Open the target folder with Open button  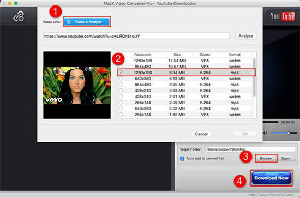[286, 158]
